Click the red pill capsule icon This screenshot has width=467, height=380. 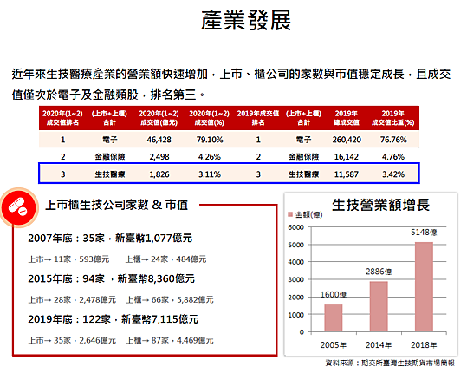[19, 207]
